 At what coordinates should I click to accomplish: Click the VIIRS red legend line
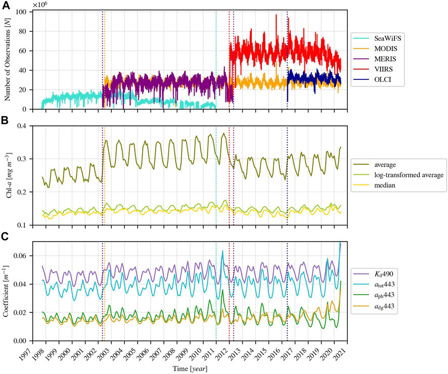click(x=361, y=69)
